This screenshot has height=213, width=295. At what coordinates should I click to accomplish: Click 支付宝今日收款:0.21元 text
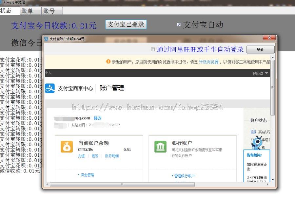pyautogui.click(x=54, y=26)
